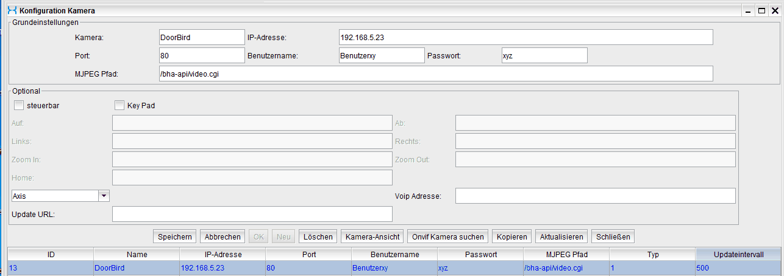Sort table by Name column header
Screen dimensions: 784x276
137,255
